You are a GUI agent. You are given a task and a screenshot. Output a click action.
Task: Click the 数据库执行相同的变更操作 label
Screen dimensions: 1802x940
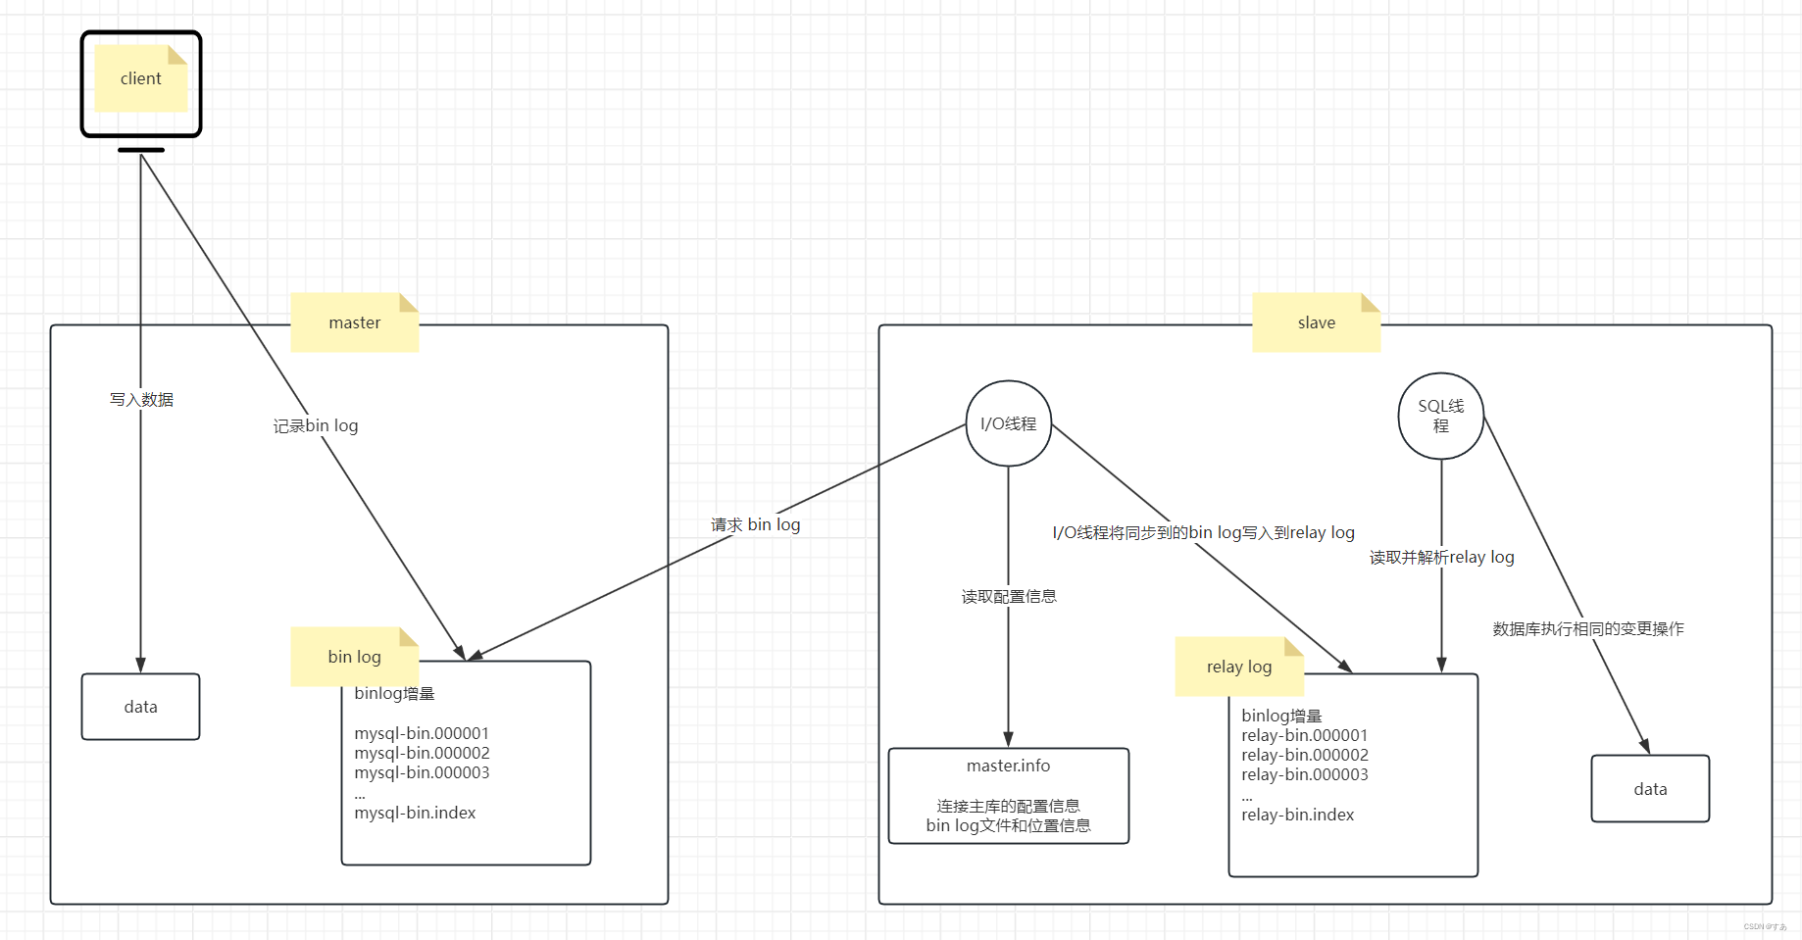1588,628
